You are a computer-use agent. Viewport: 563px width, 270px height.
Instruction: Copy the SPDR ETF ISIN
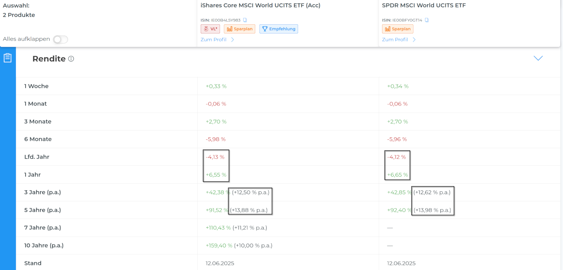(427, 20)
